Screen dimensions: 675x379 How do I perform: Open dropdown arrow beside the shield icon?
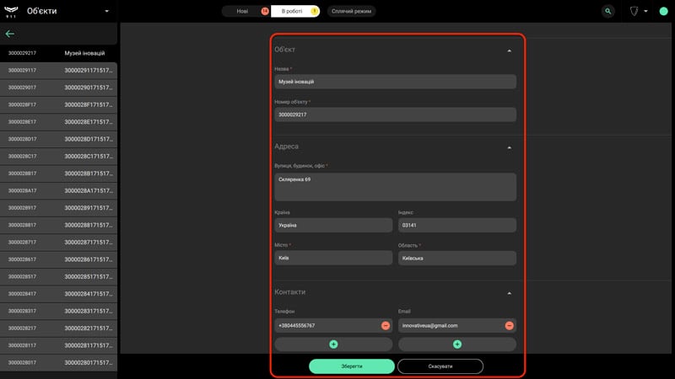pos(645,11)
